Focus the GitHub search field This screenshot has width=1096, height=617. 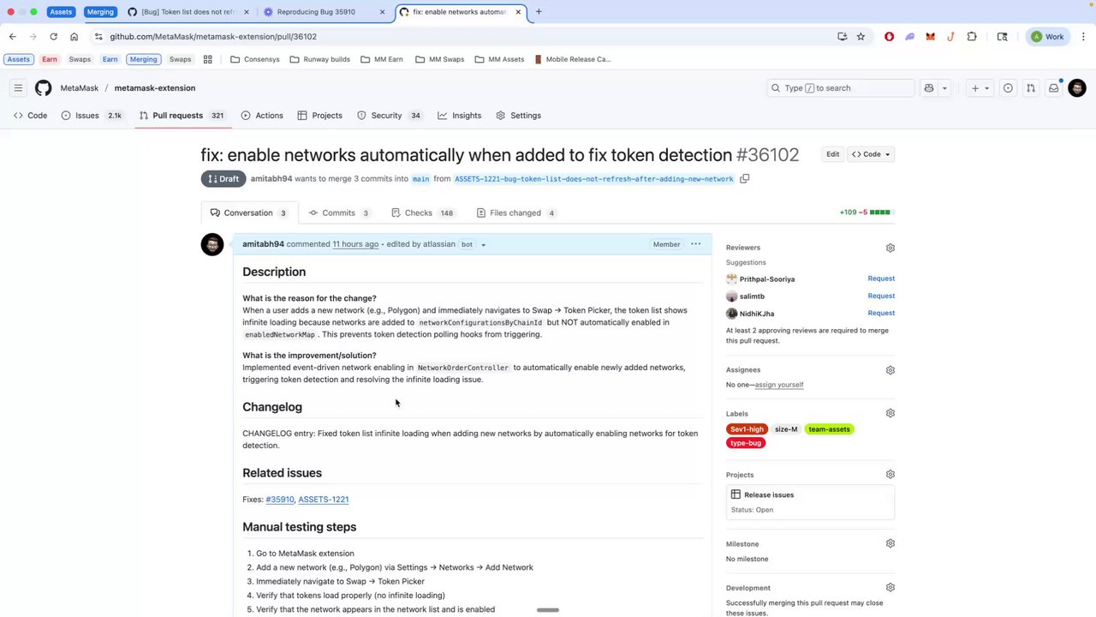coord(840,88)
